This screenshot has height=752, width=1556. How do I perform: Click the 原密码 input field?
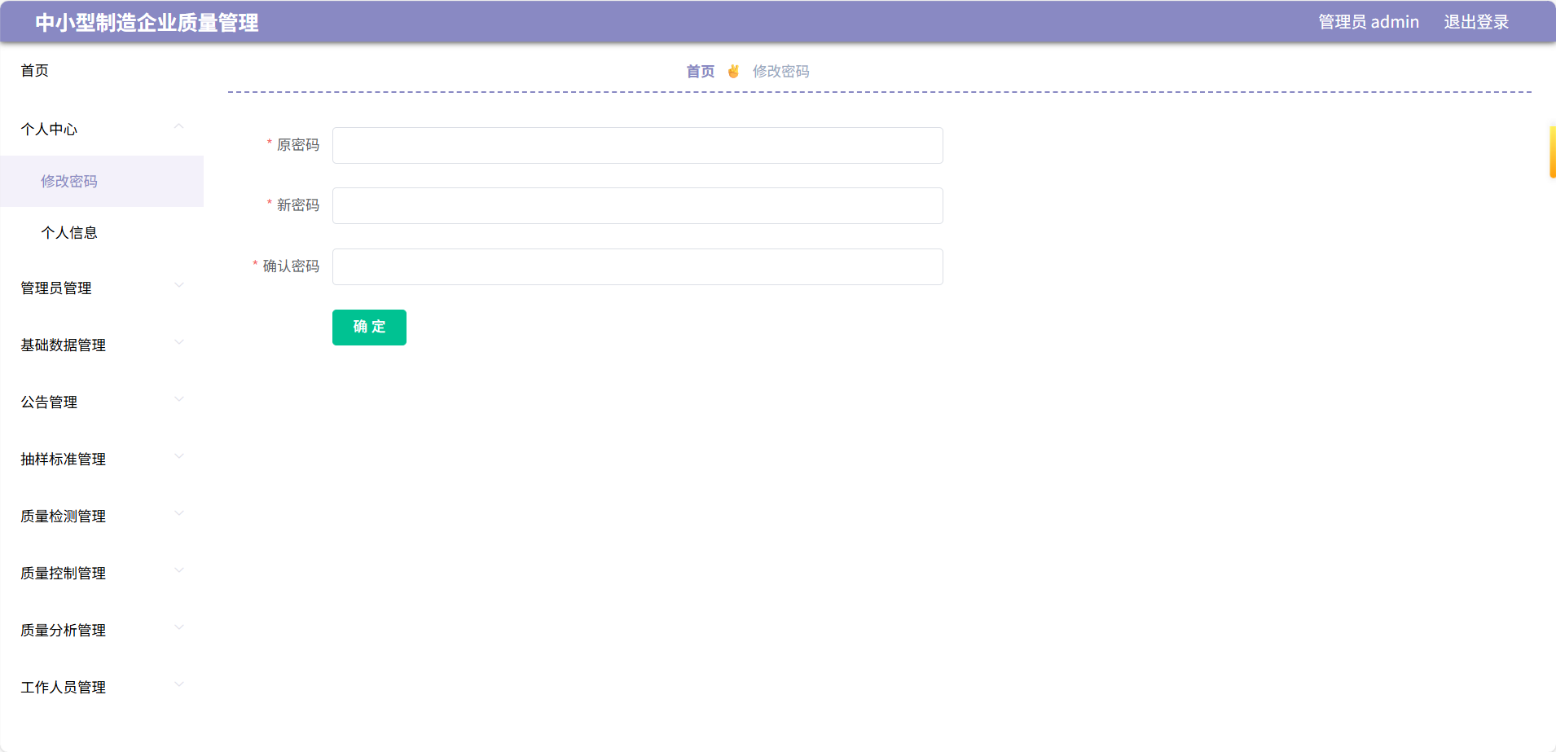637,145
